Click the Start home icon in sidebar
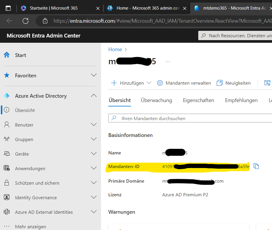The height and width of the screenshot is (230, 272). [x=7, y=55]
